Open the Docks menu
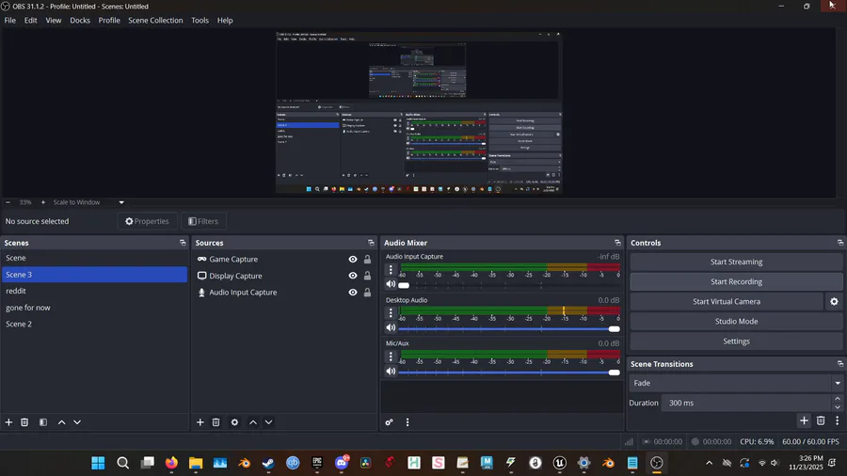 (80, 20)
